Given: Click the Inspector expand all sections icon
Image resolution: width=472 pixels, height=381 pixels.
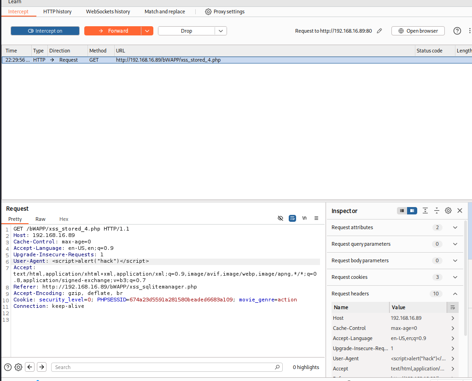Looking at the screenshot, I should click(425, 211).
